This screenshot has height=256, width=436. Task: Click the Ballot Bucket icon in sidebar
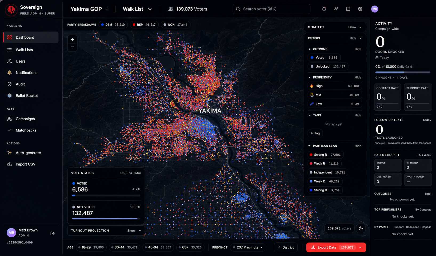coord(10,96)
